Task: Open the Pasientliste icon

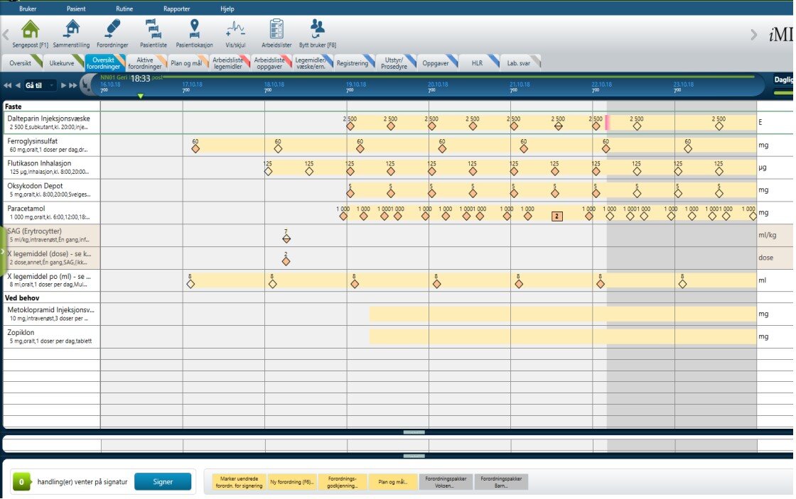Action: (x=154, y=29)
